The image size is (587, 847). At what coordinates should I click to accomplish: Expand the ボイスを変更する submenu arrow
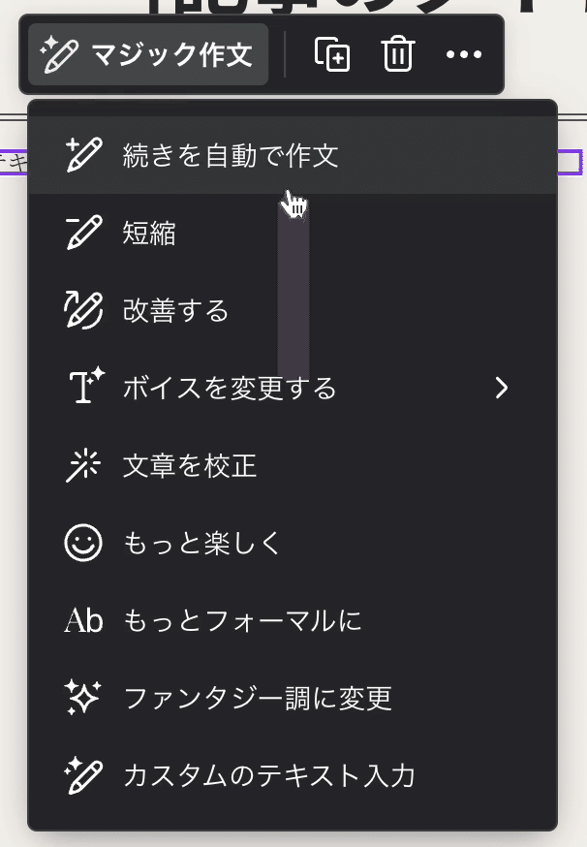click(x=501, y=388)
